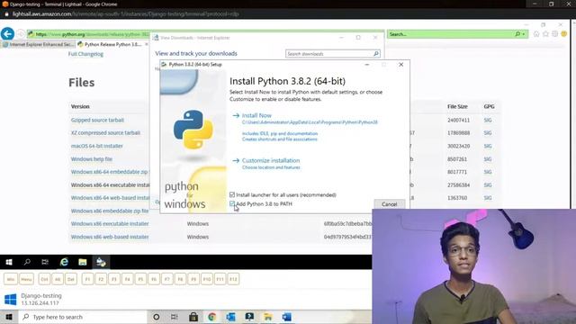Expand the dropdown arrow in Internet Explorer's search box
The height and width of the screenshot is (324, 576).
pos(524,34)
